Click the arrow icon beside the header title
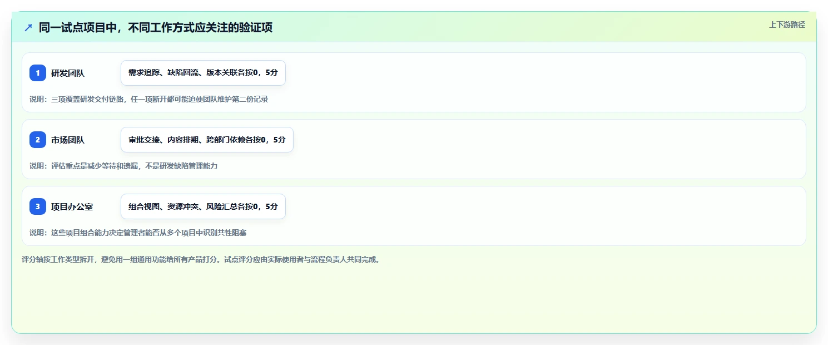 28,27
